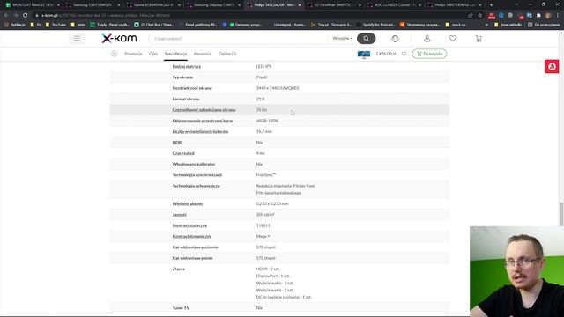Image resolution: width=564 pixels, height=317 pixels.
Task: Open the shopping cart icon in header
Action: [x=479, y=39]
